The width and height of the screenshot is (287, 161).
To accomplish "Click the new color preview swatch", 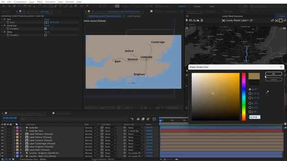I will click(254, 76).
